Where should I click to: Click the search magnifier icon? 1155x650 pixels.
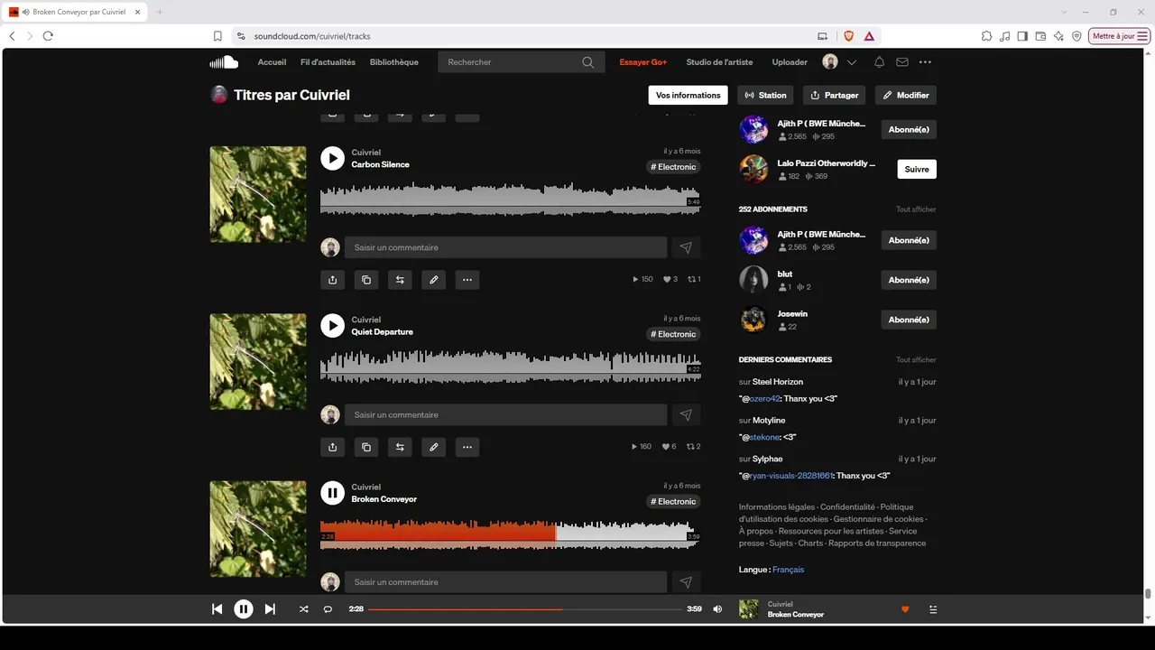click(587, 62)
